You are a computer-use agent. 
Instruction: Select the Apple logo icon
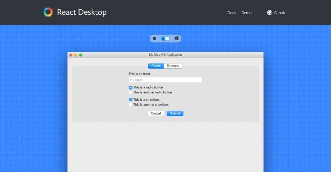pos(155,38)
